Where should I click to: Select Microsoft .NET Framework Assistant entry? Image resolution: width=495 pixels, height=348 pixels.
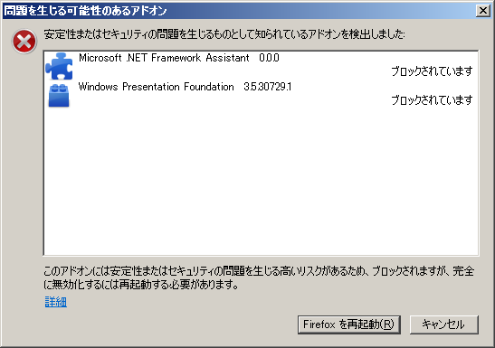coord(261,66)
